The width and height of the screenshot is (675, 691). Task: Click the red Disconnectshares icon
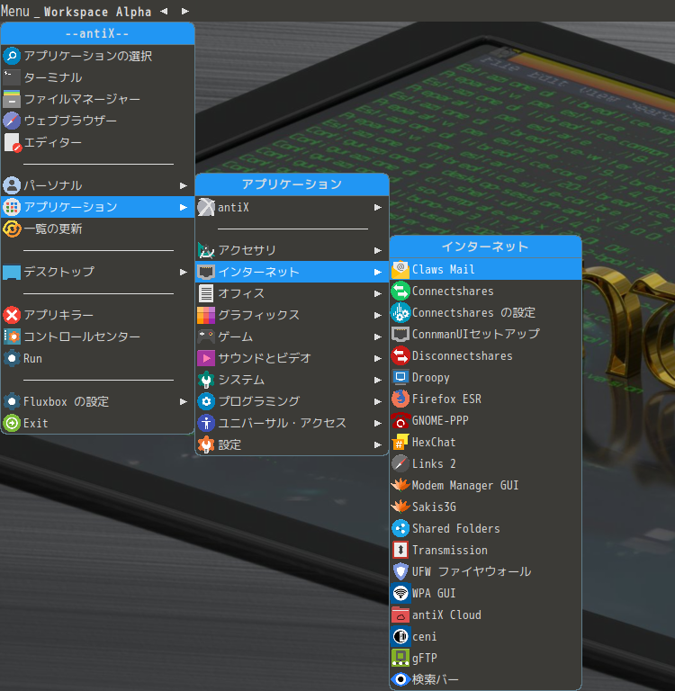point(400,355)
